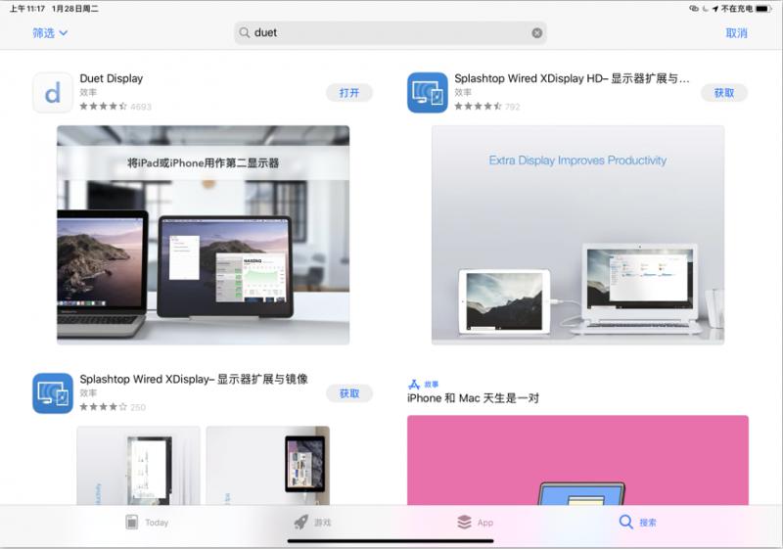Viewport: 783px width, 549px height.
Task: Open the Splashtop Wired XDisplay– 显示器扩展与镜像 icon
Action: pos(53,393)
